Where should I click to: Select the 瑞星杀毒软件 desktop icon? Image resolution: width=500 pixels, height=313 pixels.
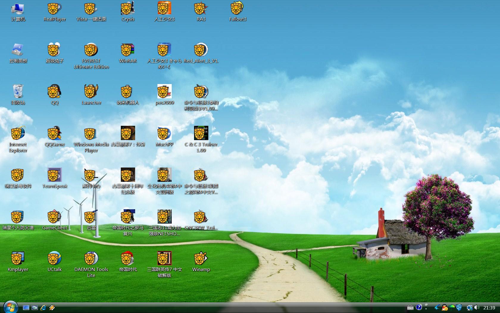click(18, 179)
